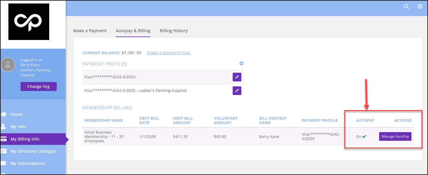Image resolution: width=428 pixels, height=175 pixels.
Task: Edit the Visa 4/2024 payment profile
Action: [237, 77]
